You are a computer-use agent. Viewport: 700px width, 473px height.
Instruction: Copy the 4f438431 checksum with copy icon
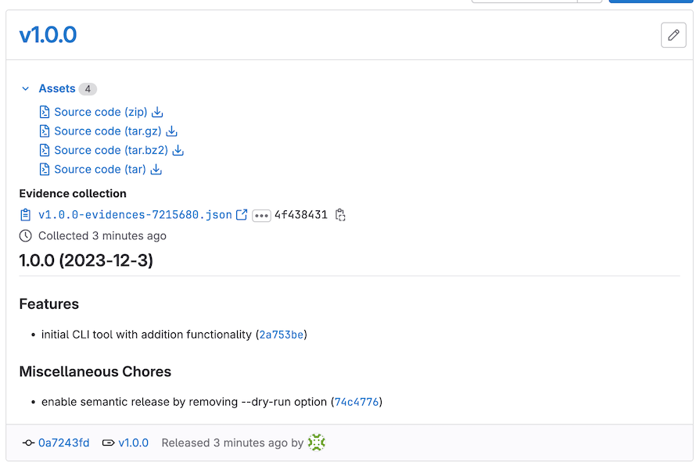[340, 214]
